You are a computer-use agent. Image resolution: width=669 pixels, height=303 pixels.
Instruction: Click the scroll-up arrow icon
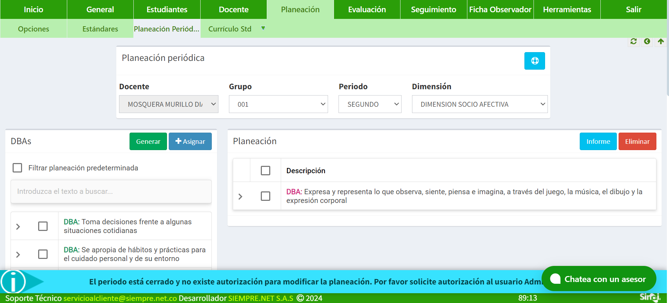click(x=661, y=42)
